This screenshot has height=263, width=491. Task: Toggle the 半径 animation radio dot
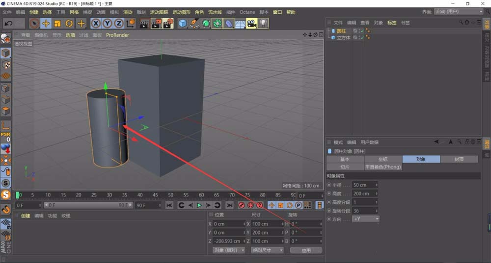coord(329,185)
